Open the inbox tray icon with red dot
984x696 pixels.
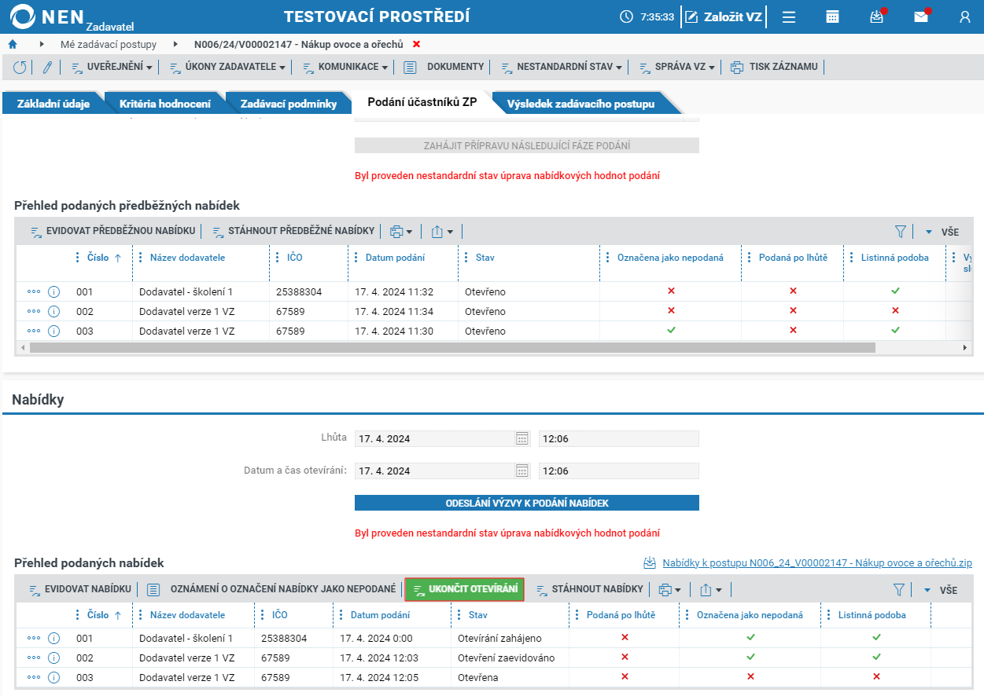point(877,16)
